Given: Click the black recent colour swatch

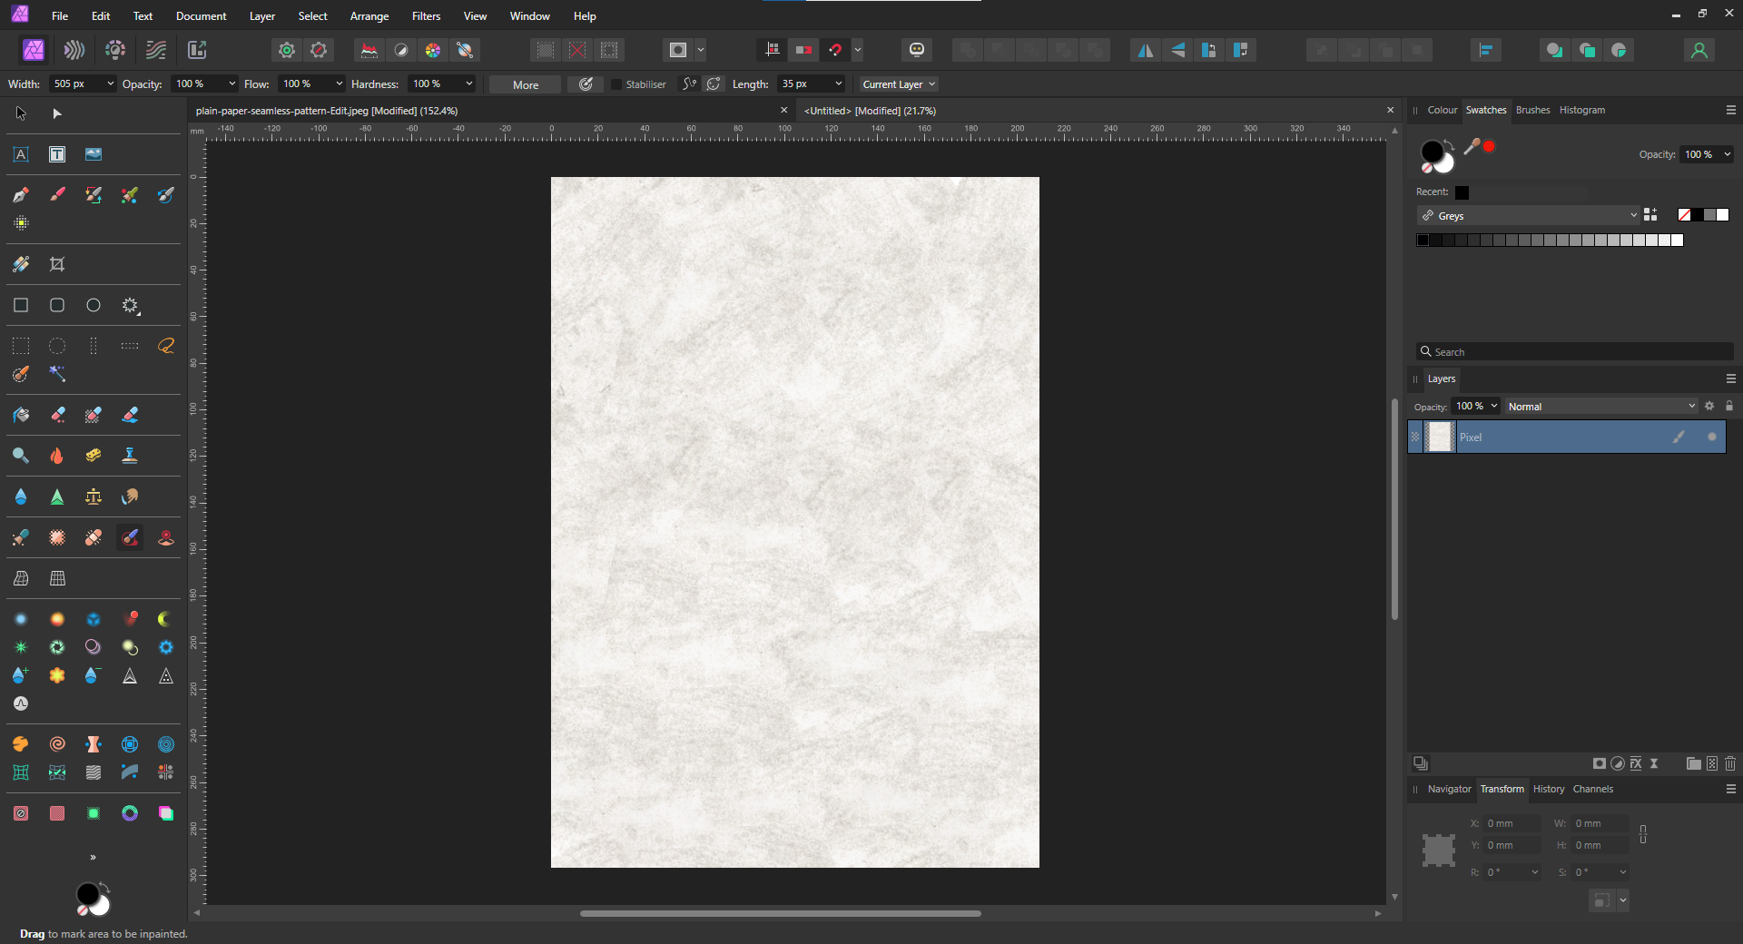Looking at the screenshot, I should pos(1462,192).
